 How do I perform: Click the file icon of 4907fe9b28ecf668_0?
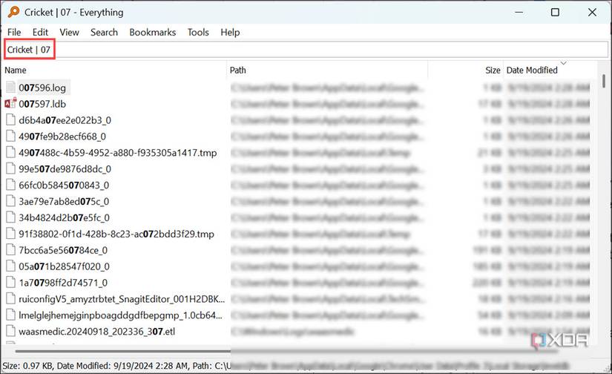[x=10, y=137]
